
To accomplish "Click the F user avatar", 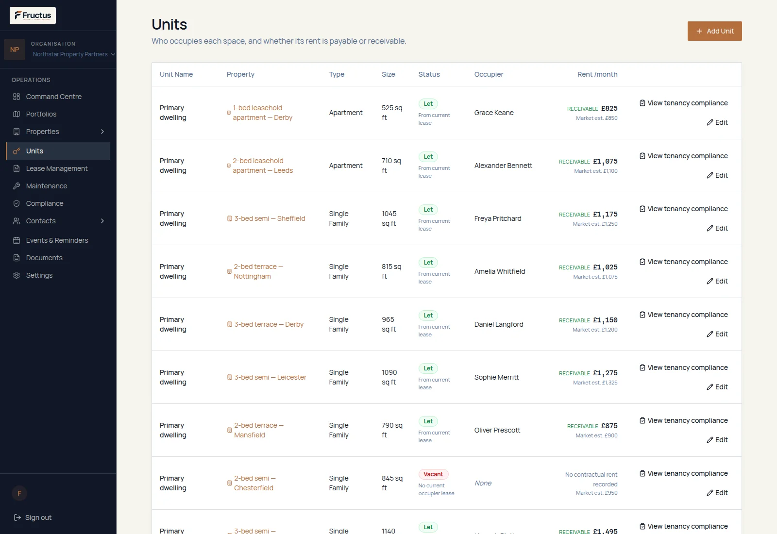I will 19,493.
